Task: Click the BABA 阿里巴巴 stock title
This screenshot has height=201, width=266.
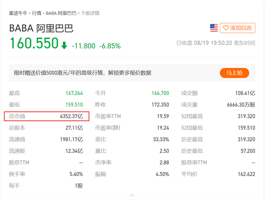Action: click(41, 28)
